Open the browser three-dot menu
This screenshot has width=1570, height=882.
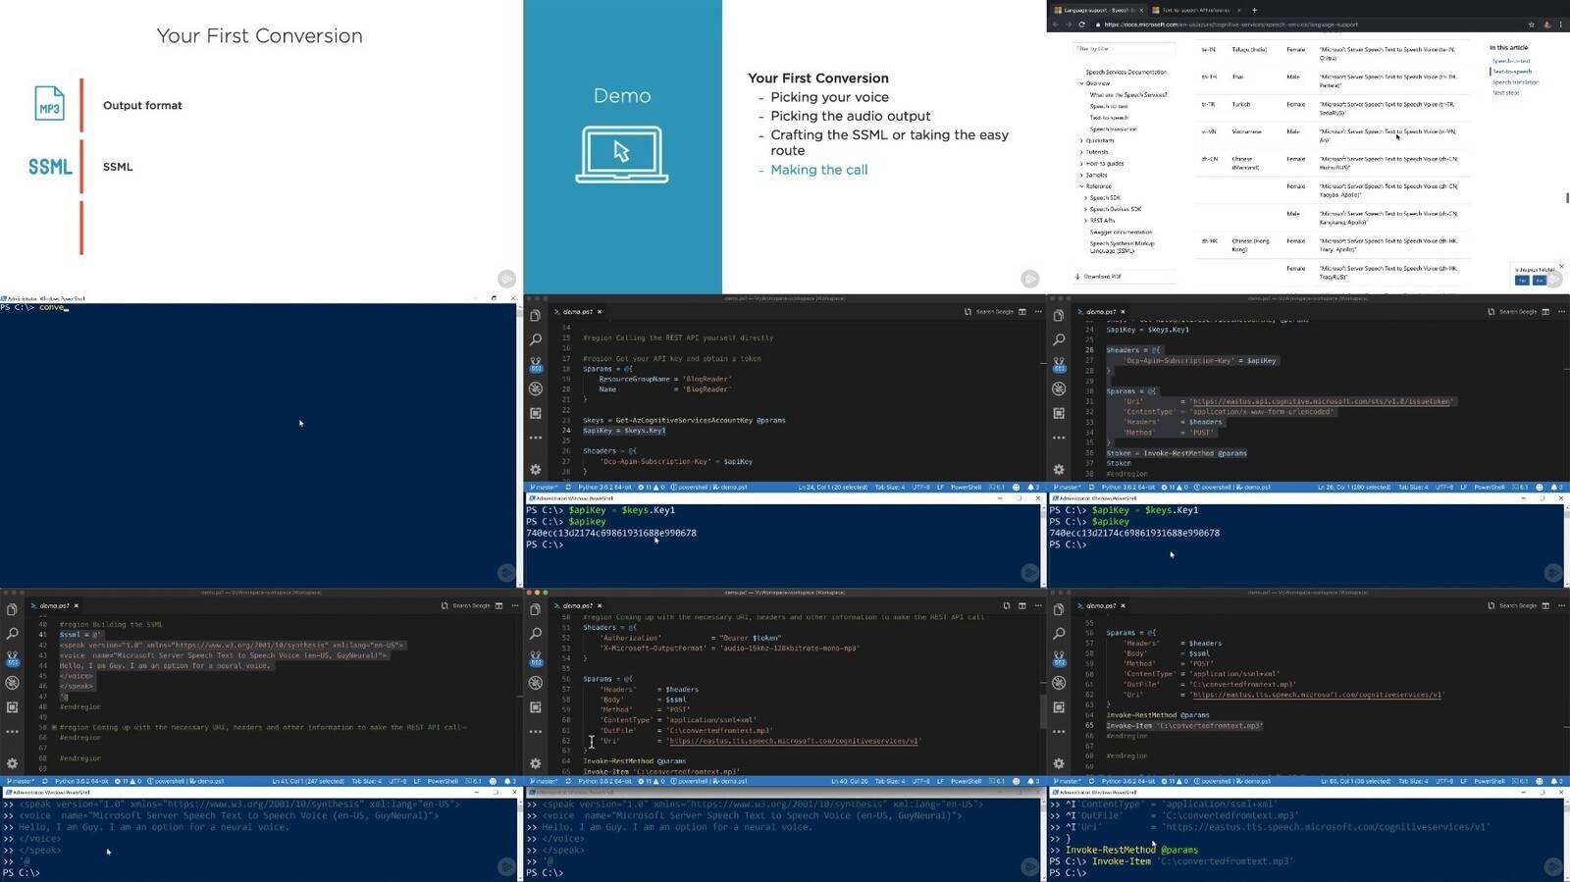(1560, 25)
